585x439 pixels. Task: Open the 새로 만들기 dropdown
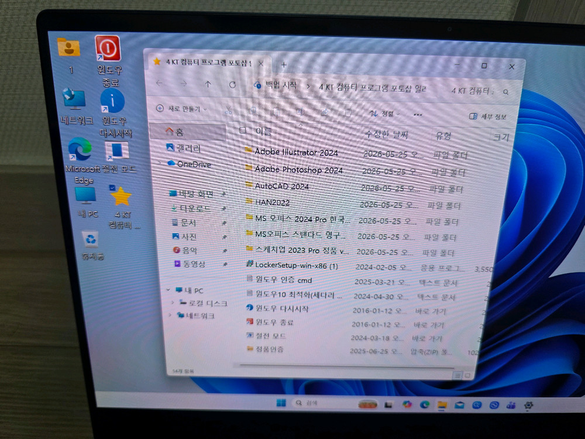[x=181, y=109]
